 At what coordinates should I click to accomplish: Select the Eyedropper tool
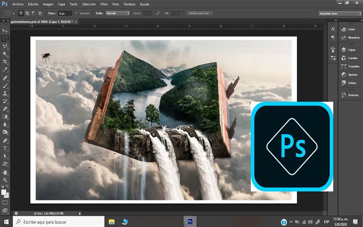coord(5,70)
